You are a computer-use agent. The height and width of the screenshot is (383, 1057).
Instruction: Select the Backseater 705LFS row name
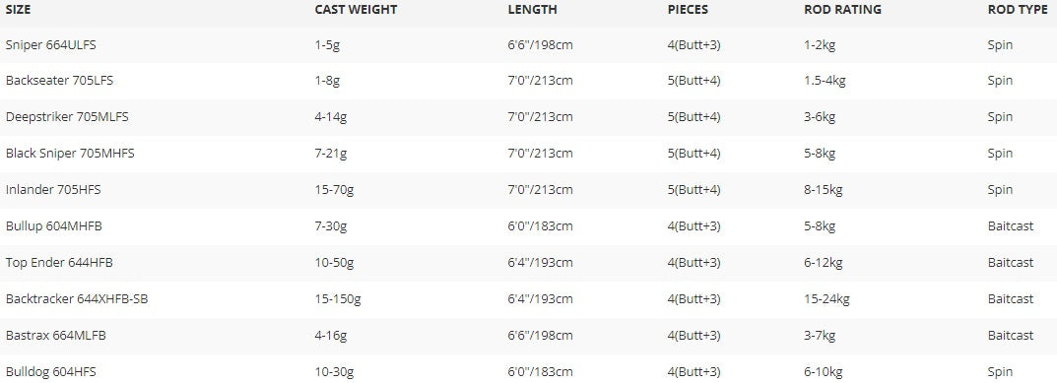tap(59, 81)
